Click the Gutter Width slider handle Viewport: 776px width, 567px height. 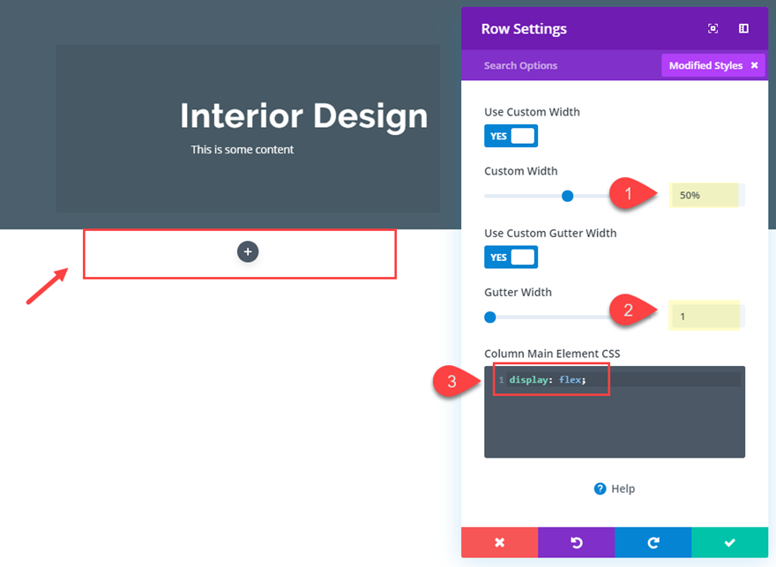pos(489,317)
